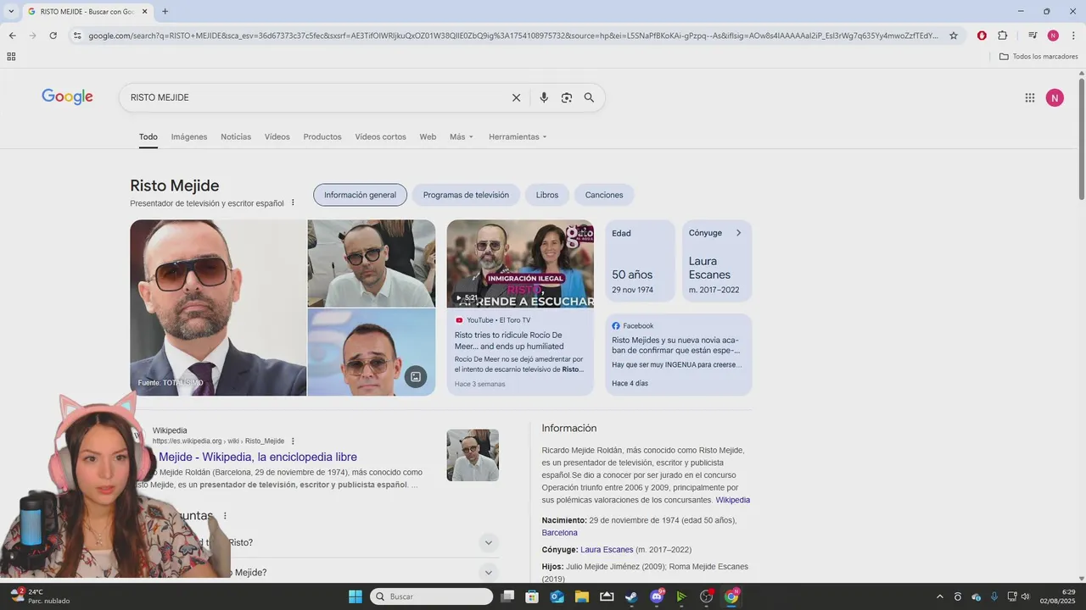Switch to the Productos tab

click(x=322, y=136)
